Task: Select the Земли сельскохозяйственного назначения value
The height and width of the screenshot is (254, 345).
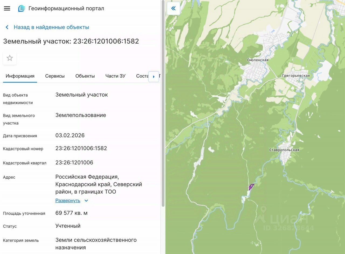Action: 96,244
